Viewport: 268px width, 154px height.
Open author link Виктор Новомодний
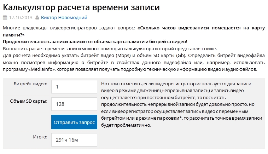pyautogui.click(x=64, y=18)
